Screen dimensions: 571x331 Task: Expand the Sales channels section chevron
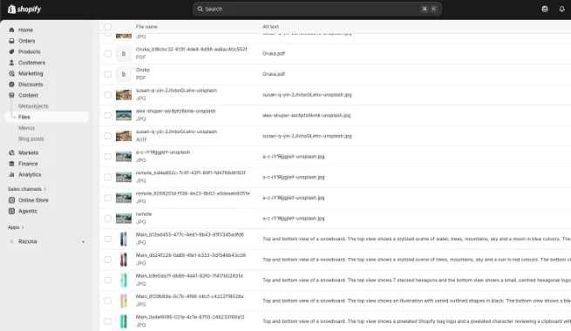45,189
